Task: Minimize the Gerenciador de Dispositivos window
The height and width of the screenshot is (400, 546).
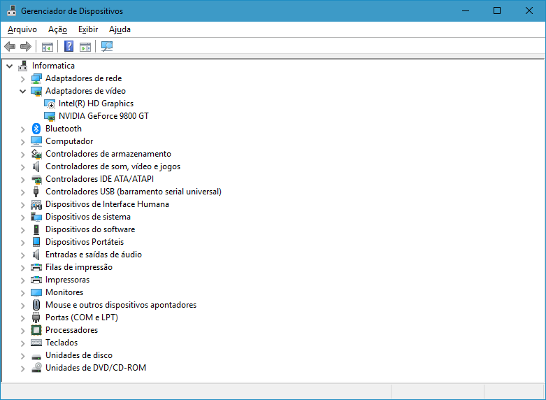Action: click(466, 10)
